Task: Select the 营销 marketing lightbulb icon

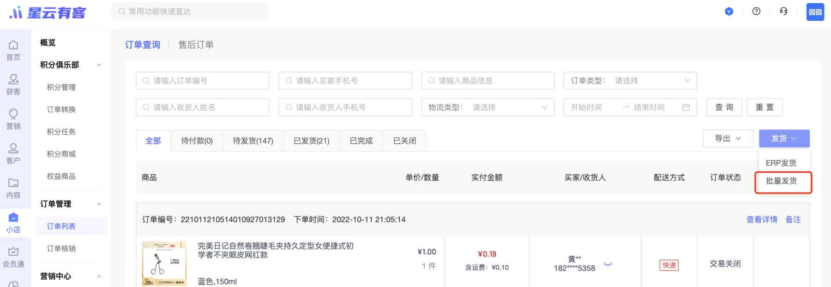Action: click(13, 114)
